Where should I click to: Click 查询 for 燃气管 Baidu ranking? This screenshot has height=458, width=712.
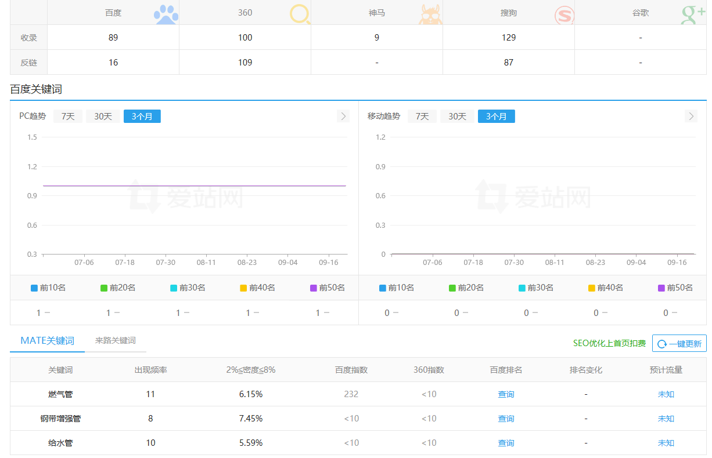506,394
